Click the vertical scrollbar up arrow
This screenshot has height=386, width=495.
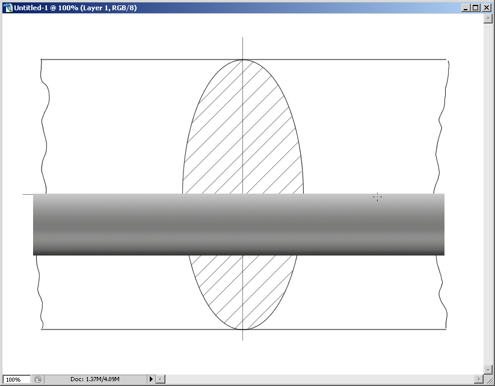[x=488, y=19]
